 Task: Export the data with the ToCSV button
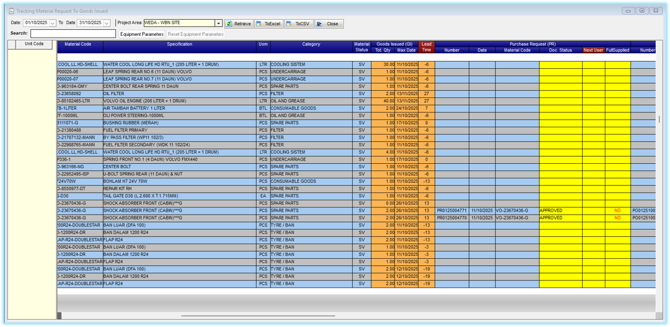click(299, 24)
